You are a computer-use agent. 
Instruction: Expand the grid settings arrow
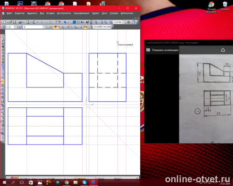[x=72, y=27]
